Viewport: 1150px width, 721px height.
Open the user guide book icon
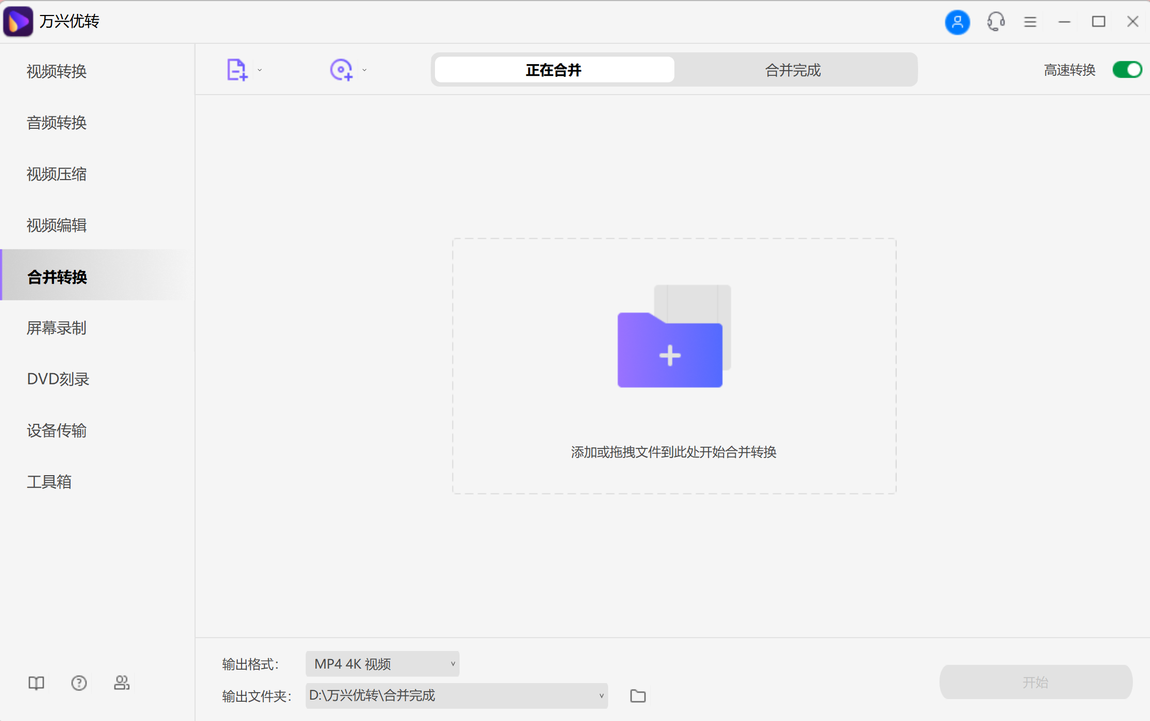35,683
